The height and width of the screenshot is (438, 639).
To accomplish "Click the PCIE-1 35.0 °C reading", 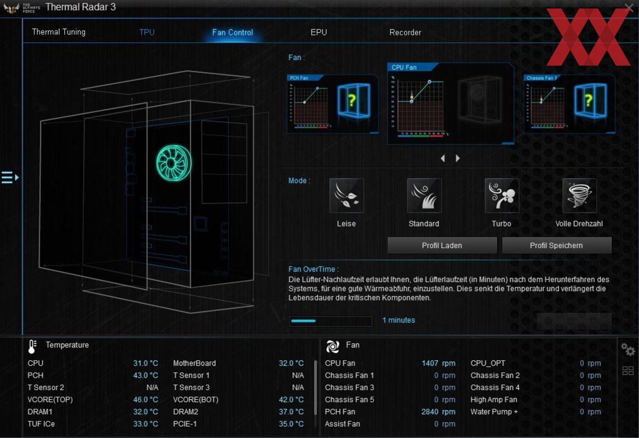I will coord(291,424).
